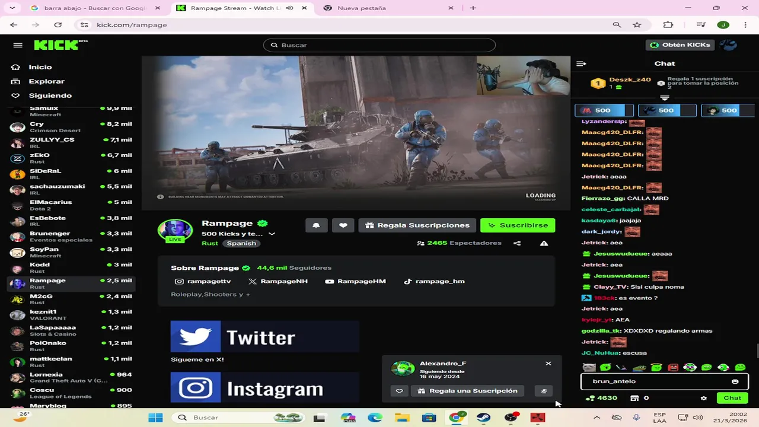The height and width of the screenshot is (427, 759).
Task: Open Coscu League of Legends channel
Action: tap(72, 393)
